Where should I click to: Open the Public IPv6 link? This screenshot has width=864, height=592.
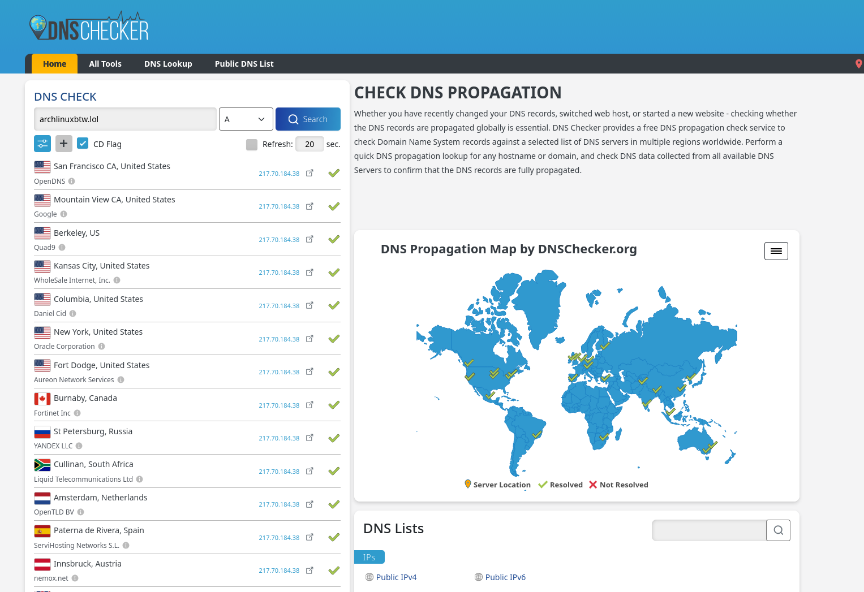tap(505, 577)
